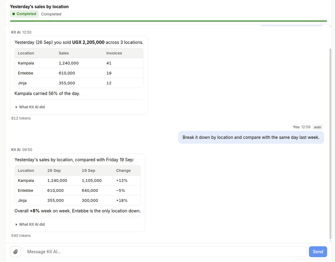335x262 pixels.
Task: Select the "26 Sep" column header
Action: click(x=54, y=171)
